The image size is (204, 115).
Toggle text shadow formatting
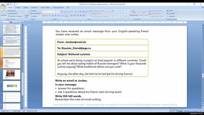pos(55,16)
